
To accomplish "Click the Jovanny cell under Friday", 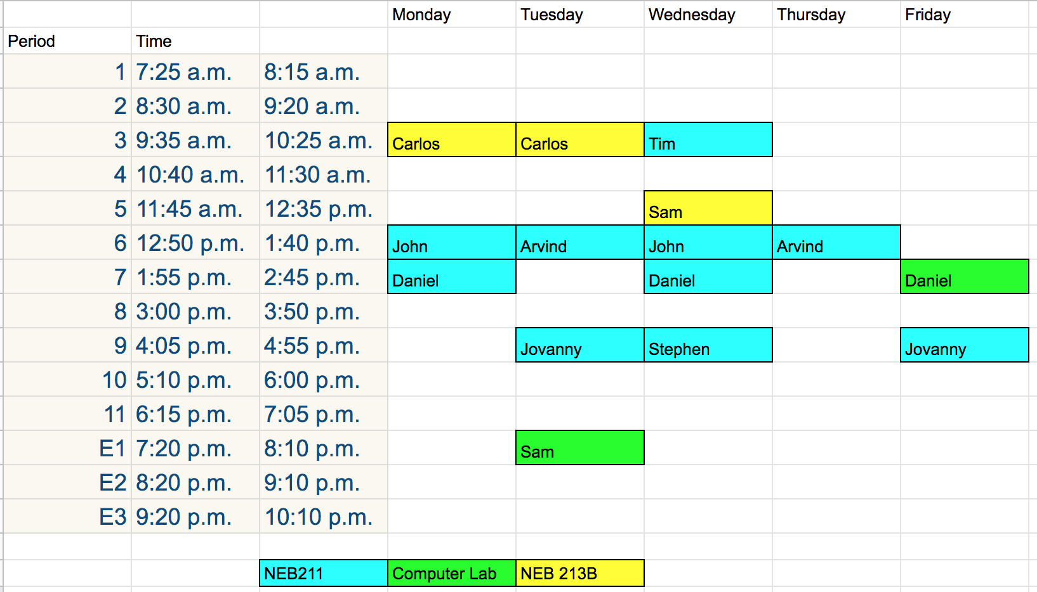I will pyautogui.click(x=964, y=345).
